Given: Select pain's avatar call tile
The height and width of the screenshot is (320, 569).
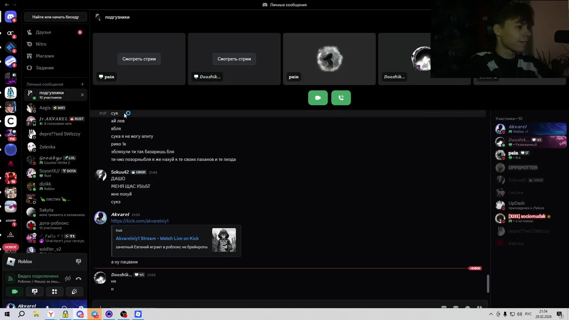Looking at the screenshot, I should pos(329,59).
